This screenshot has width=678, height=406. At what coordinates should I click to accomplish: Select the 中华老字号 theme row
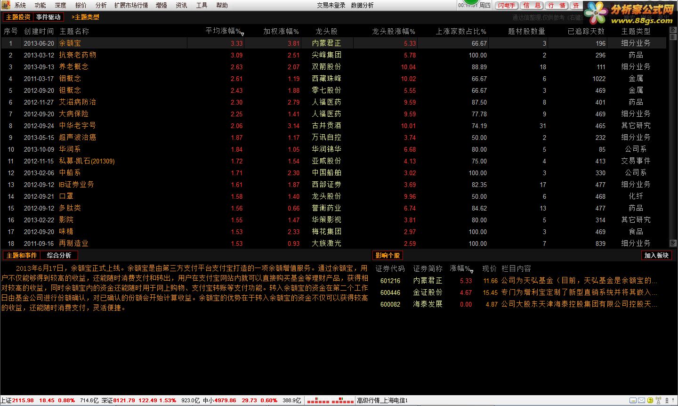click(333, 125)
